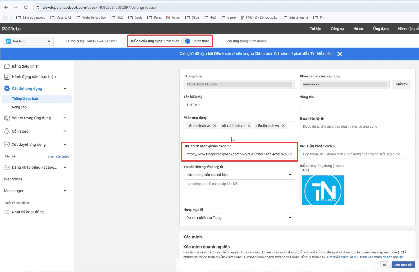Reload the page with refresh icon
Viewport: 419px width, 272px height.
(x=26, y=7)
